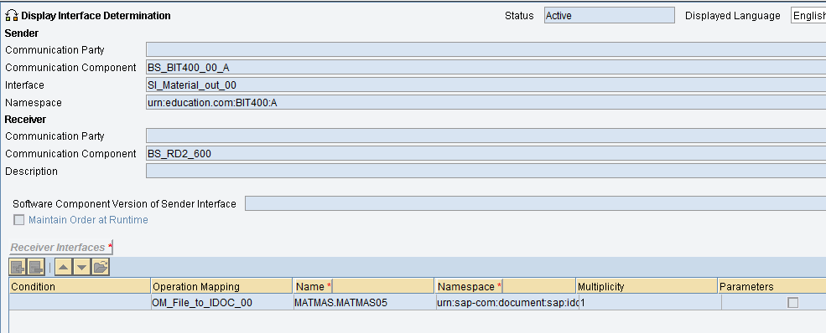Screen dimensions: 826x333
Task: Click the Display Interface Determination header icon
Action: [12, 16]
